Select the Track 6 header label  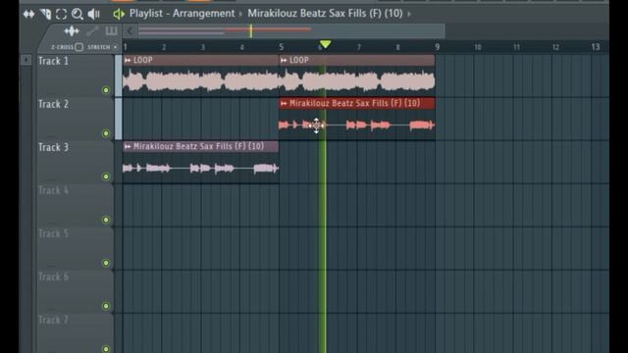pyautogui.click(x=53, y=277)
